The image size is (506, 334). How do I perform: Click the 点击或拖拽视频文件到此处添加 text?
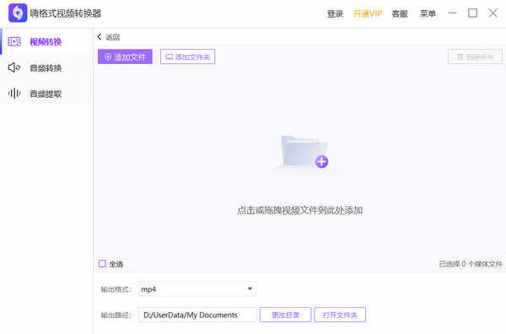pyautogui.click(x=299, y=210)
